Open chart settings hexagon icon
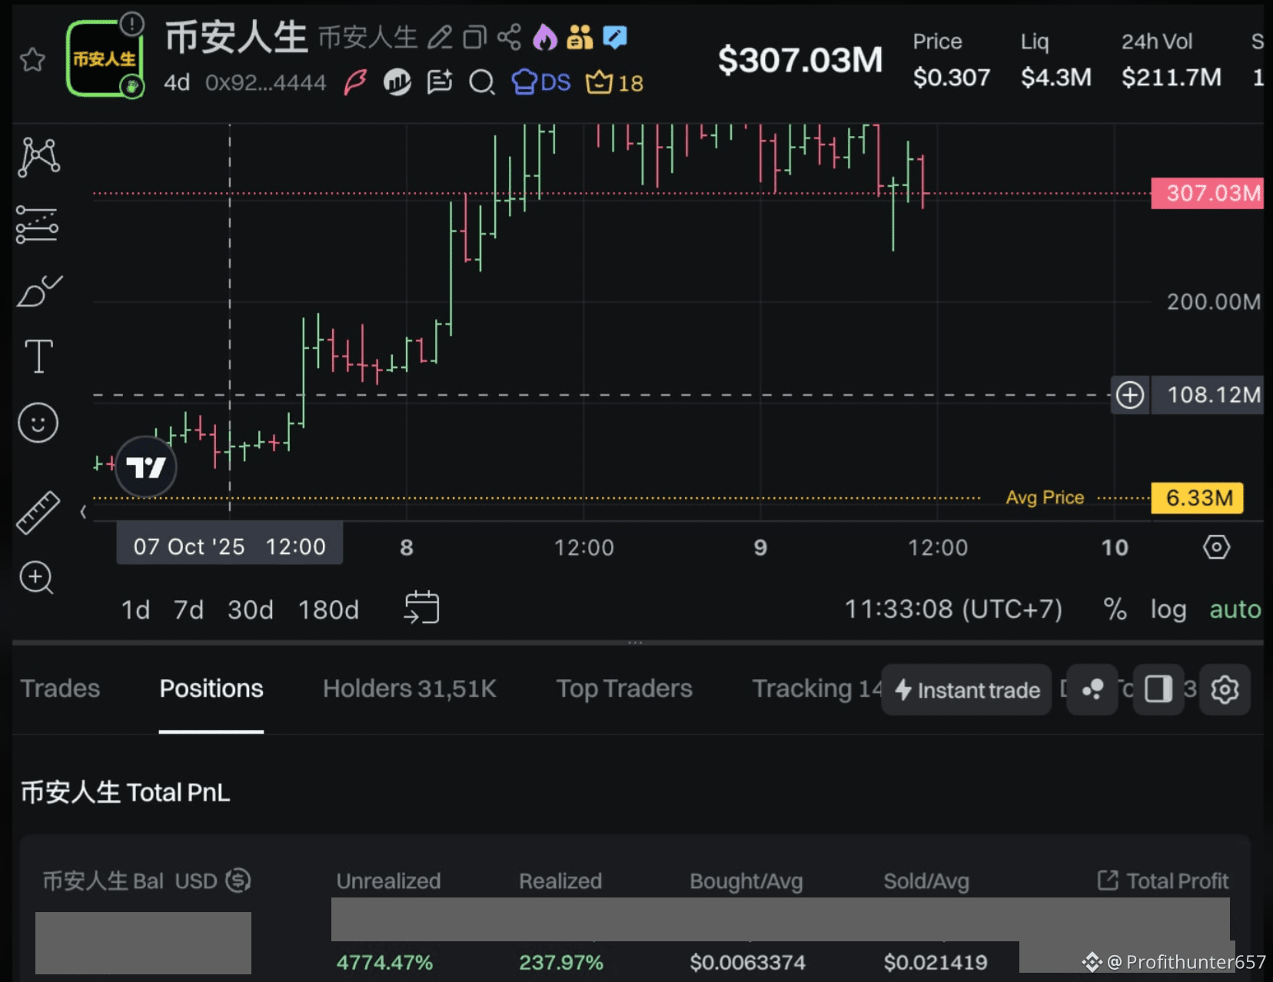The width and height of the screenshot is (1273, 982). click(x=1216, y=547)
